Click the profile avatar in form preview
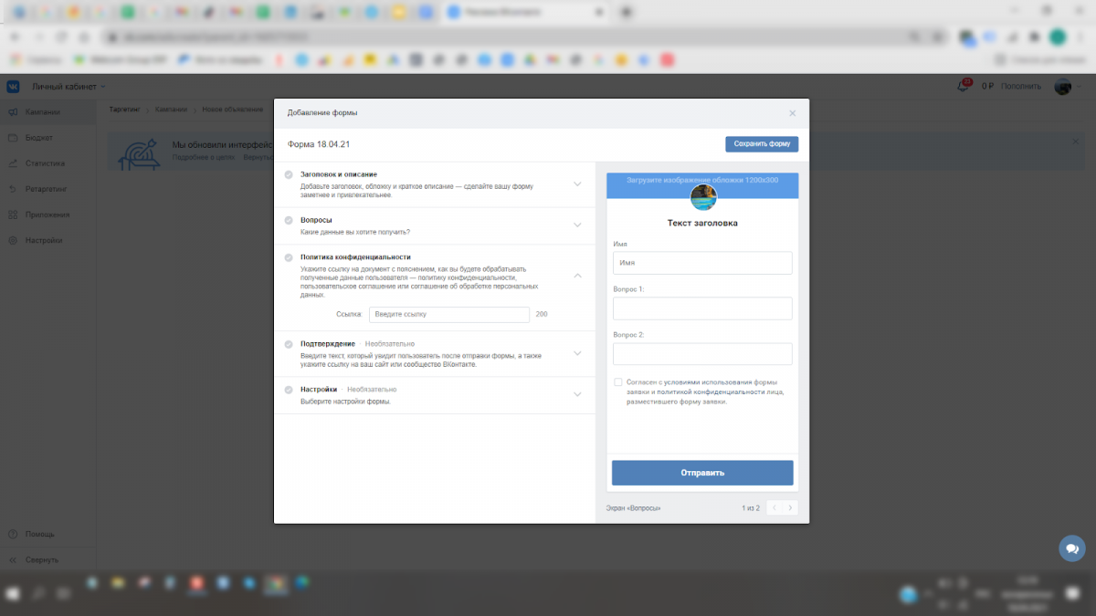Screen dimensions: 1096x616 (x=702, y=197)
